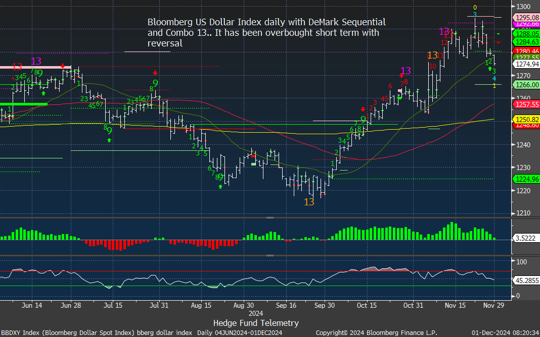Click the yellow 1250.82 moving average label
The height and width of the screenshot is (337, 540).
(x=526, y=120)
